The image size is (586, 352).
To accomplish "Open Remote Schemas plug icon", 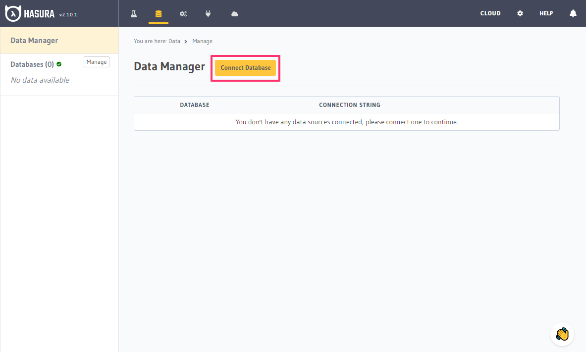I will coord(208,13).
